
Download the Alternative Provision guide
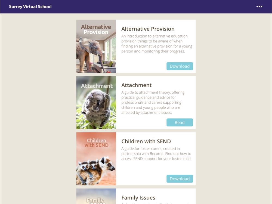coord(180,66)
